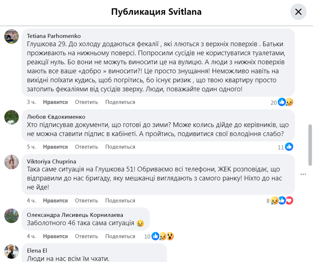Click Elena El's profile avatar
Viewport: 313px width, 262px height.
(x=12, y=251)
